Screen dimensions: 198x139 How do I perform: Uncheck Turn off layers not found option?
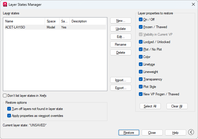pyautogui.click(x=9, y=109)
